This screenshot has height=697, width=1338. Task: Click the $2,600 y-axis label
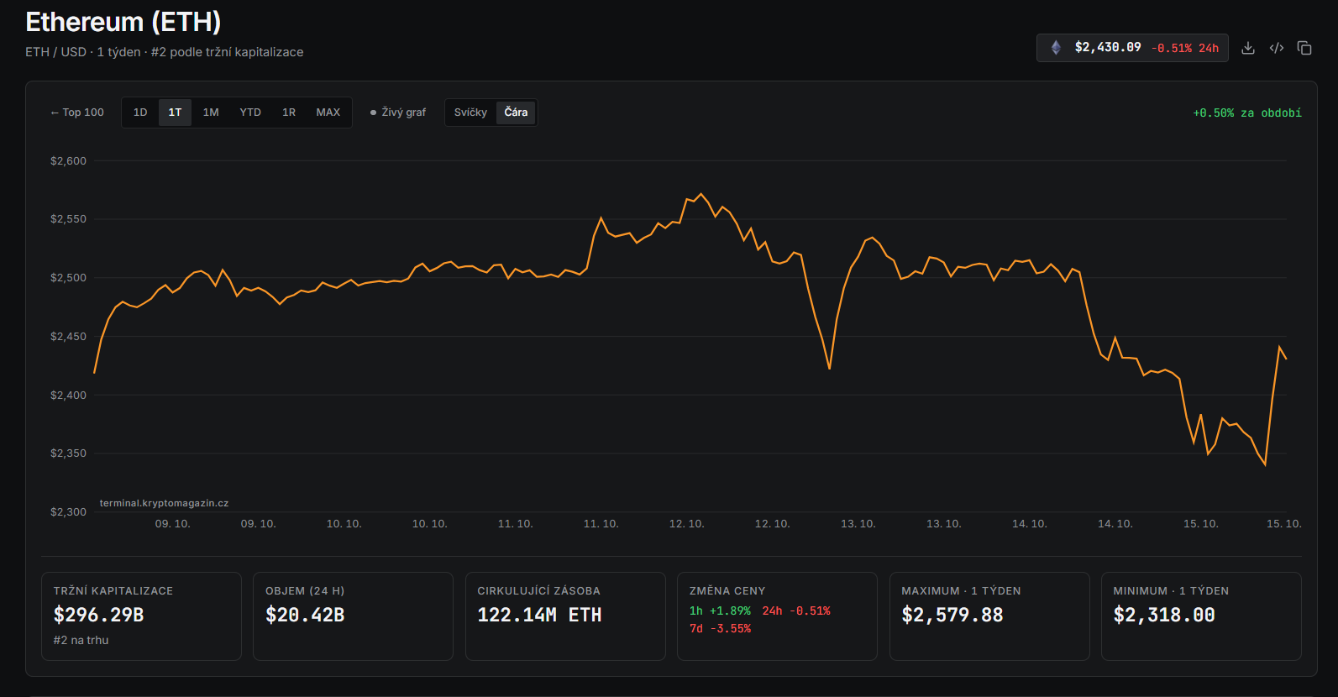point(68,160)
